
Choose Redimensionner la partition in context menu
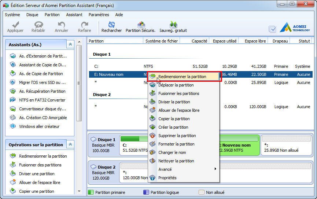click(x=184, y=77)
